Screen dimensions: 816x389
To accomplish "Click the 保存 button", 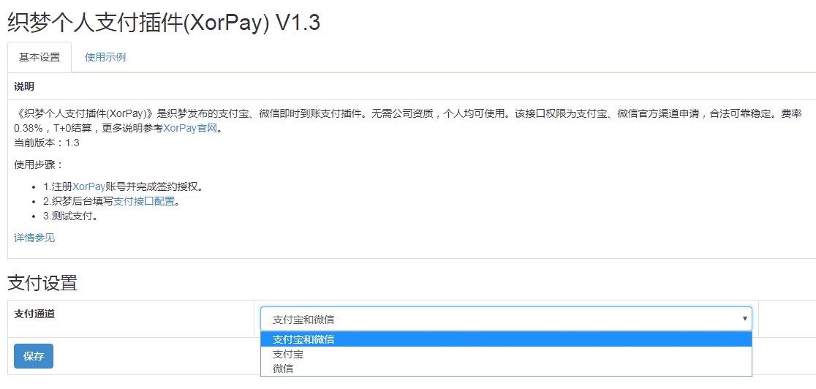I will click(x=34, y=356).
